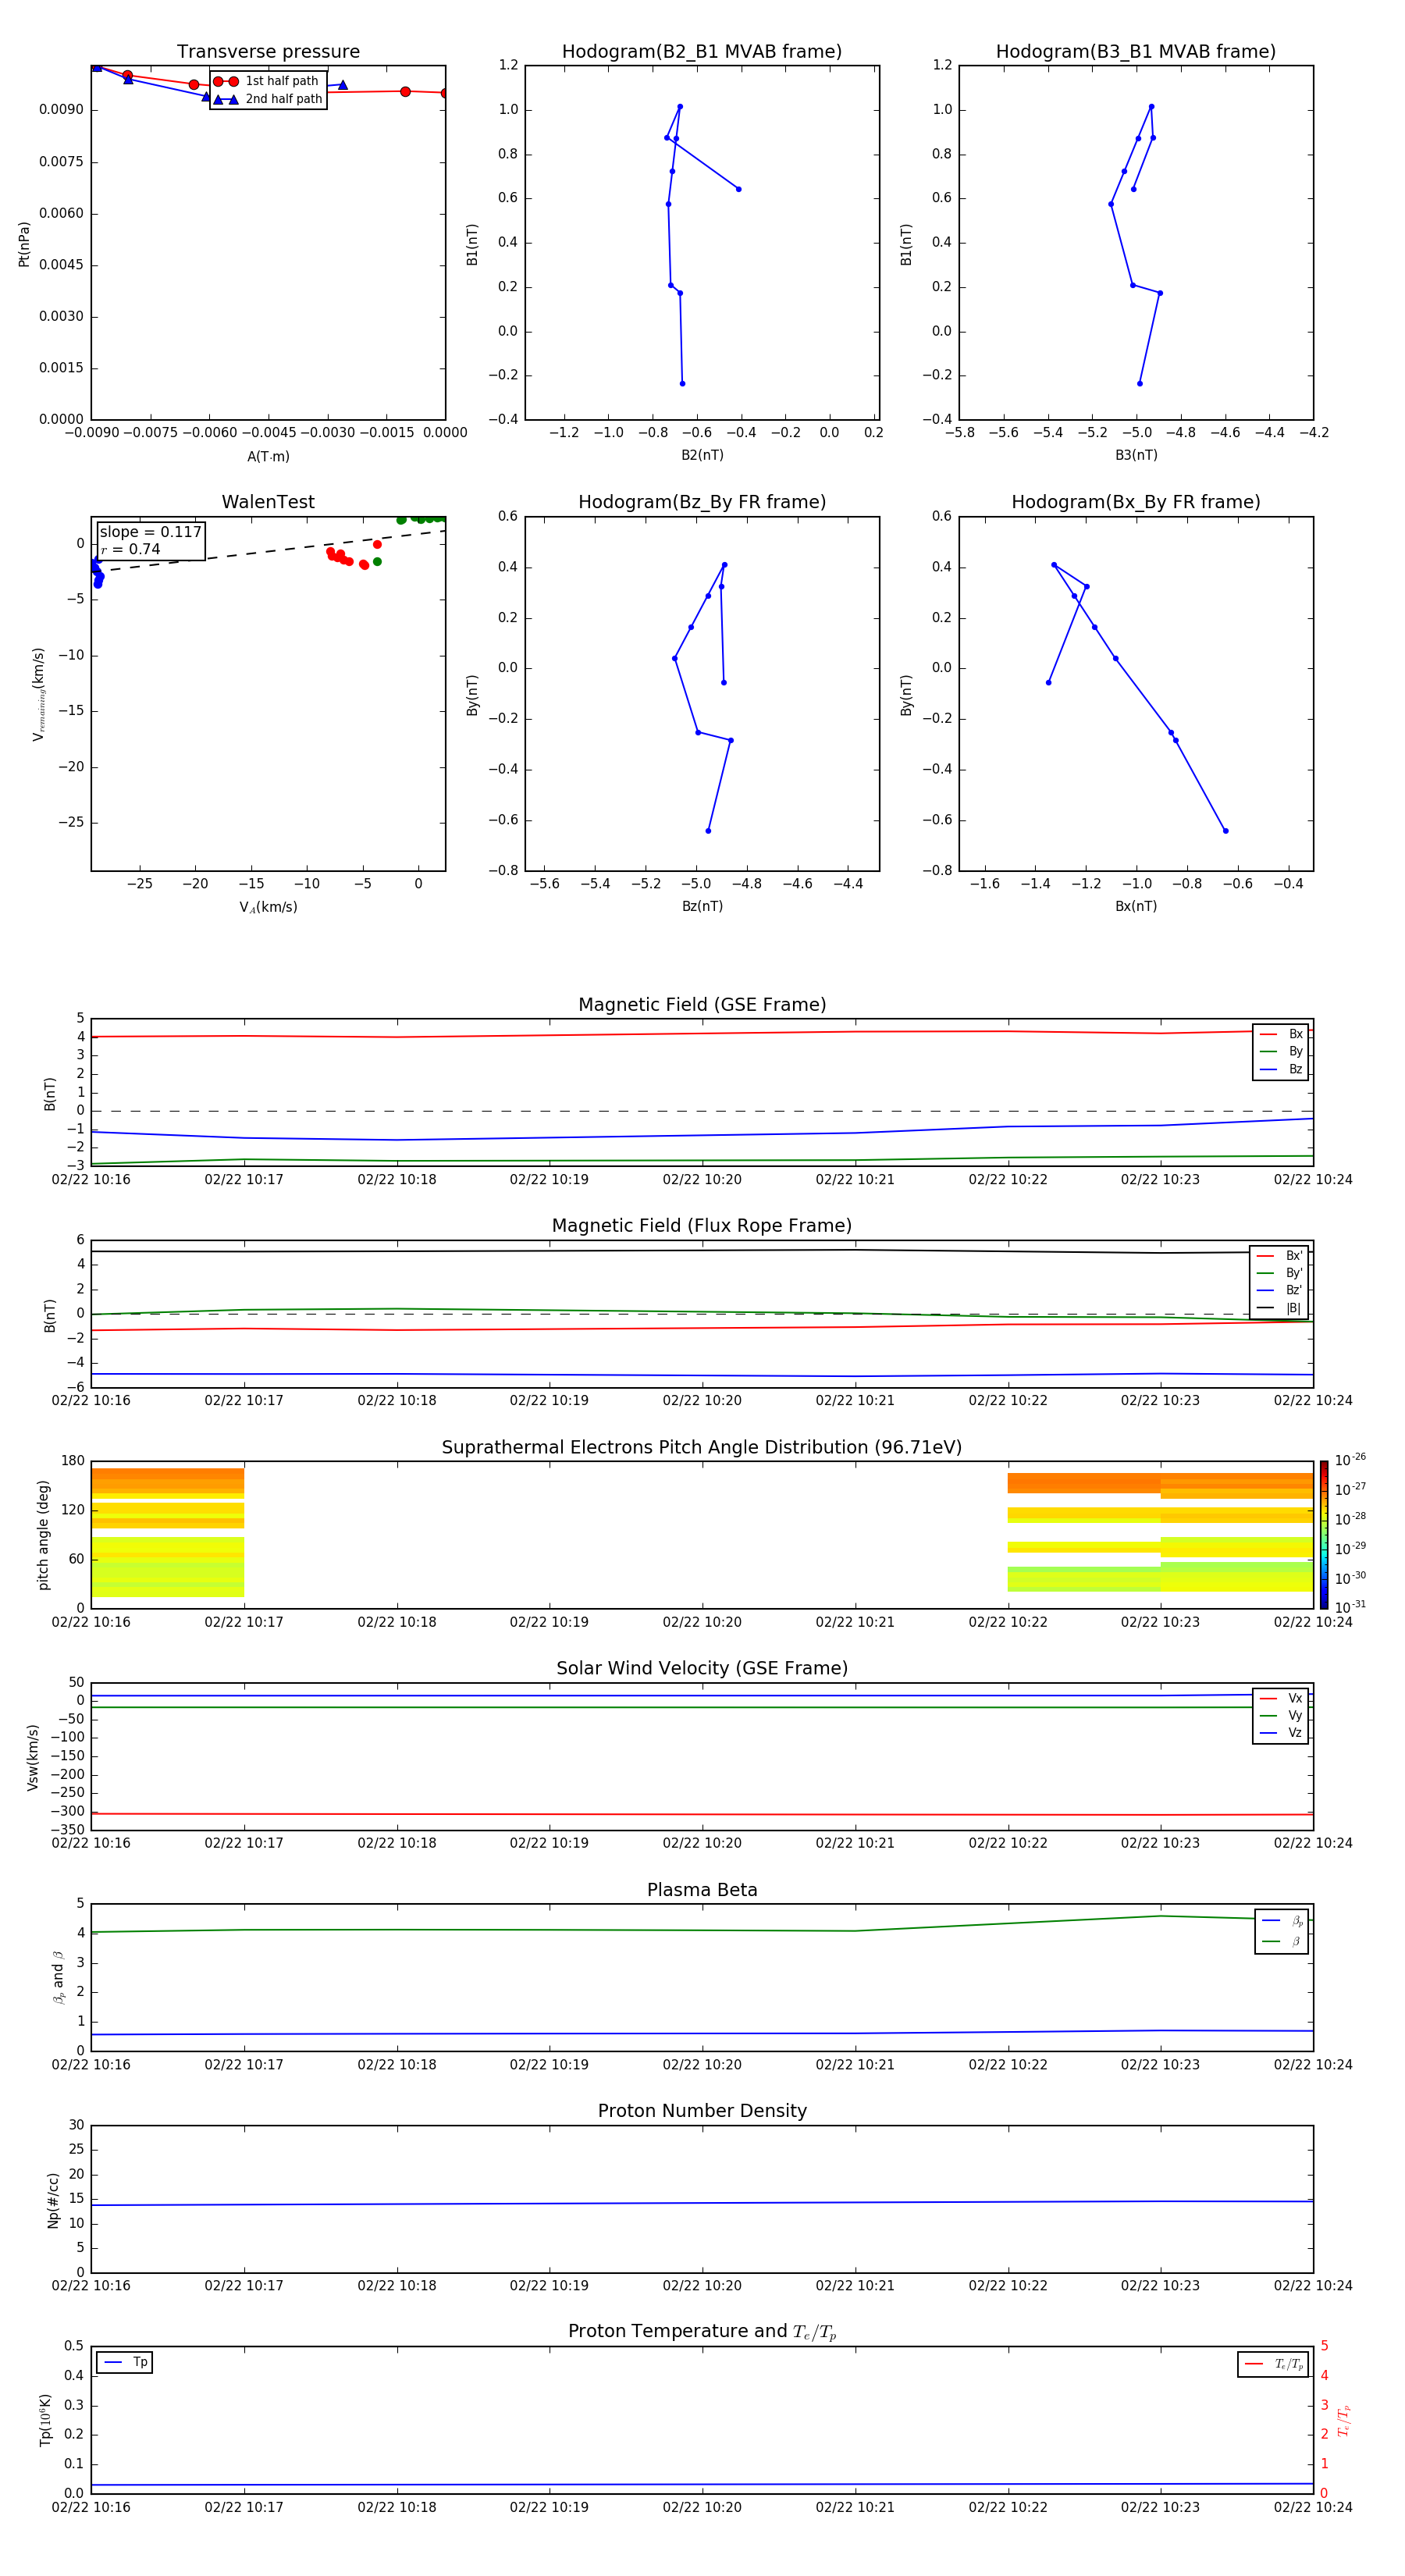Click the 'Vz' legend entry in velocity plot
This screenshot has height=2576, width=1405.
coord(1281,1733)
